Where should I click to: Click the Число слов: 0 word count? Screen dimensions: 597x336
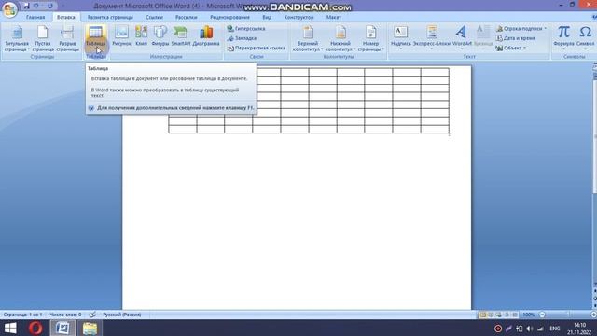[x=65, y=315]
